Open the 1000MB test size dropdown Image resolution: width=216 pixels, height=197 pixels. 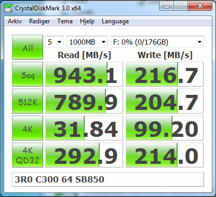tap(87, 42)
